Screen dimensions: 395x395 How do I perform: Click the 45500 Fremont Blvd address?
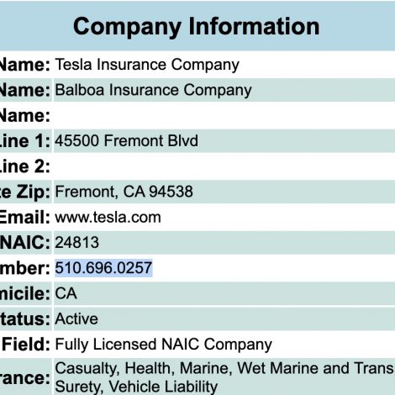coord(126,140)
